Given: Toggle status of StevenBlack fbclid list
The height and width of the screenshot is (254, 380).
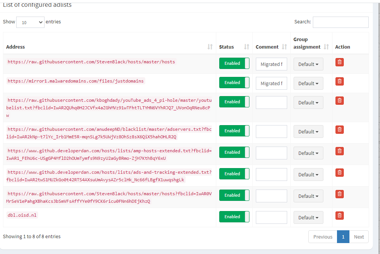Looking at the screenshot, I should coord(234,195).
